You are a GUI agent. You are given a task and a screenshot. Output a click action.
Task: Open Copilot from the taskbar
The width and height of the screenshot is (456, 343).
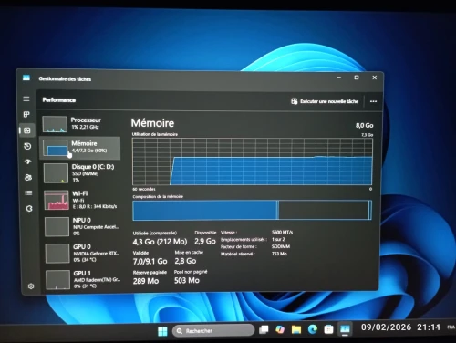tap(280, 329)
